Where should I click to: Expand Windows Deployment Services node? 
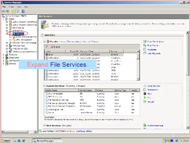tap(7, 52)
